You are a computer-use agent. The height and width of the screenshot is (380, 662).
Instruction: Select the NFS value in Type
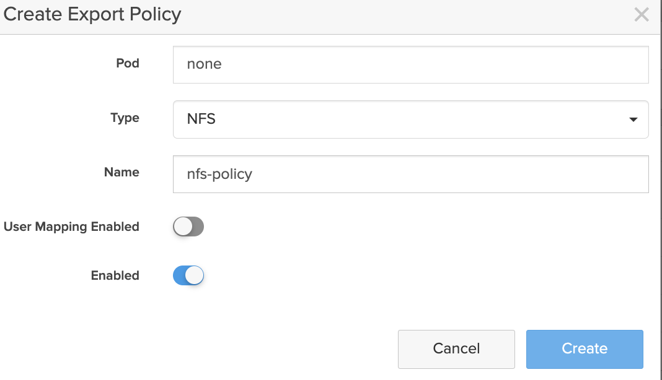coord(201,119)
